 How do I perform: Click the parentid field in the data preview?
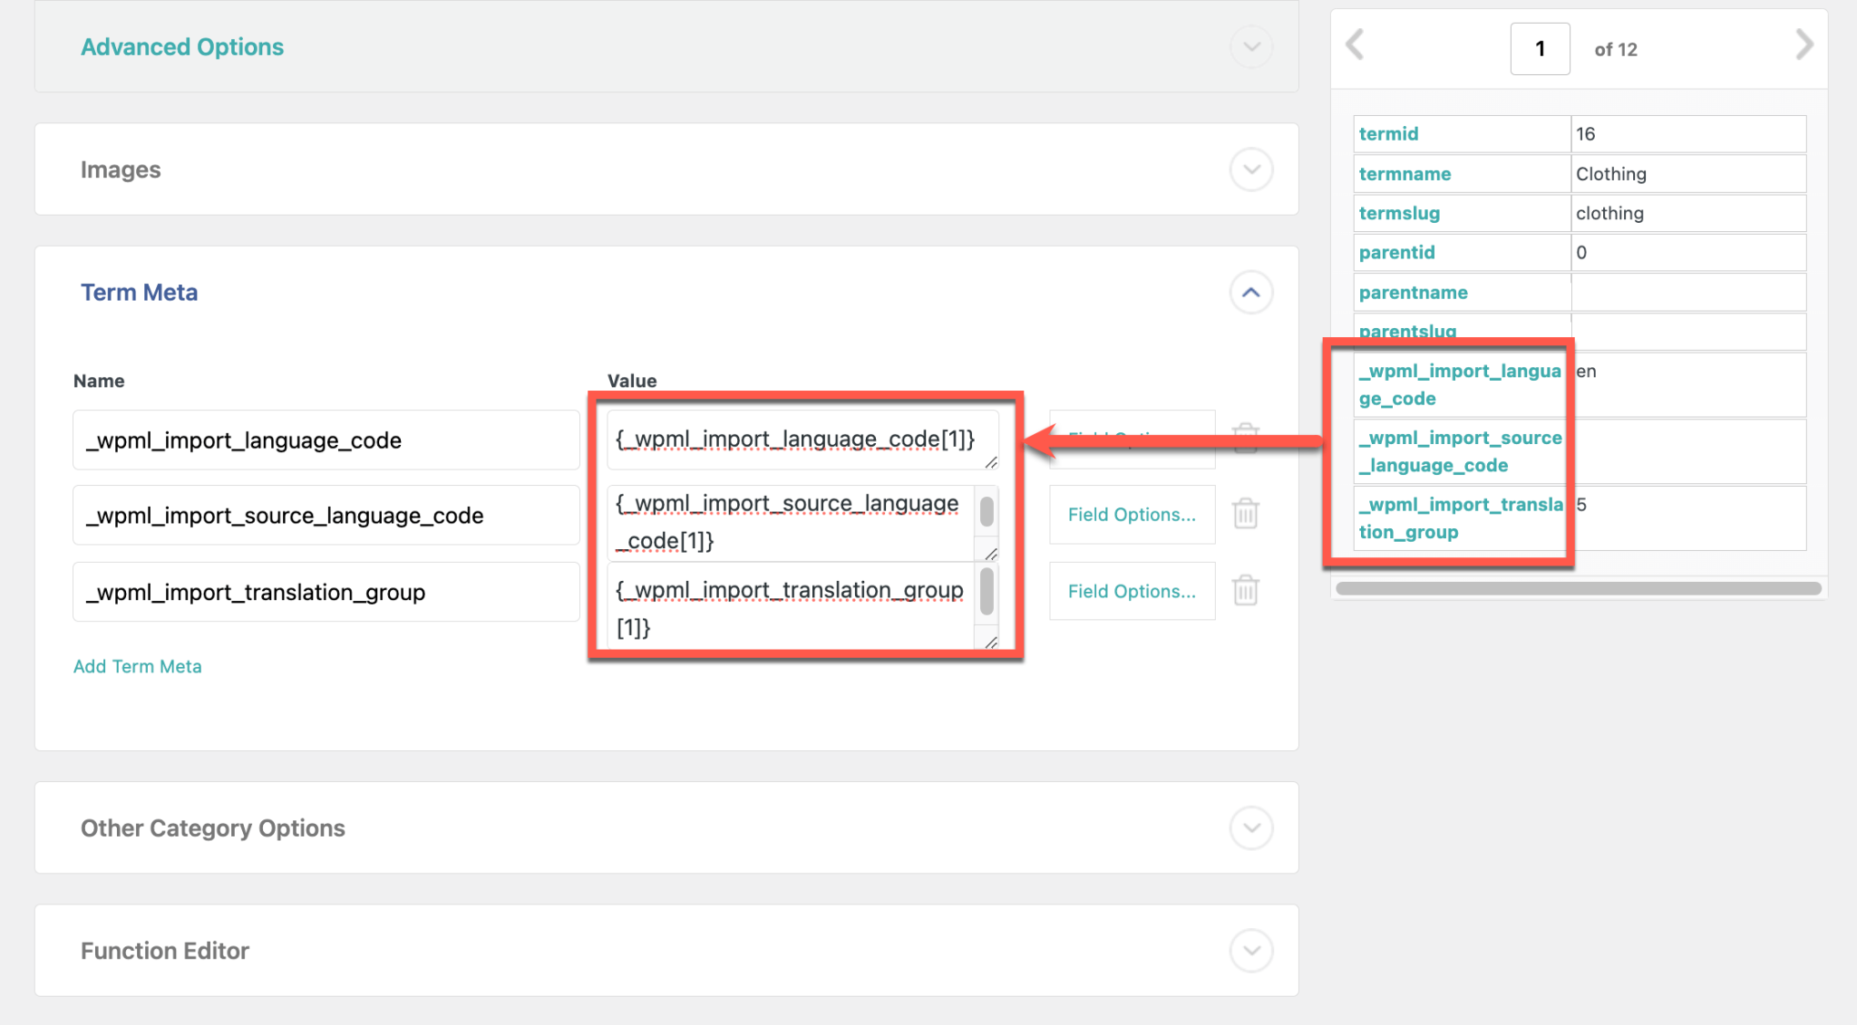point(1396,252)
